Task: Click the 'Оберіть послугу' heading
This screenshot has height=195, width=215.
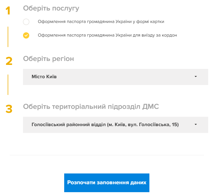Action: [51, 9]
